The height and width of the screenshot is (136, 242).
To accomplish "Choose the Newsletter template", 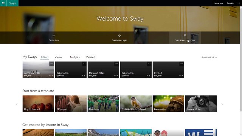I will point(103,104).
